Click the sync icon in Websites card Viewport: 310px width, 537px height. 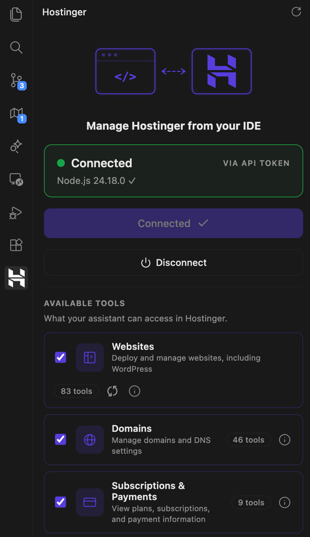[112, 391]
